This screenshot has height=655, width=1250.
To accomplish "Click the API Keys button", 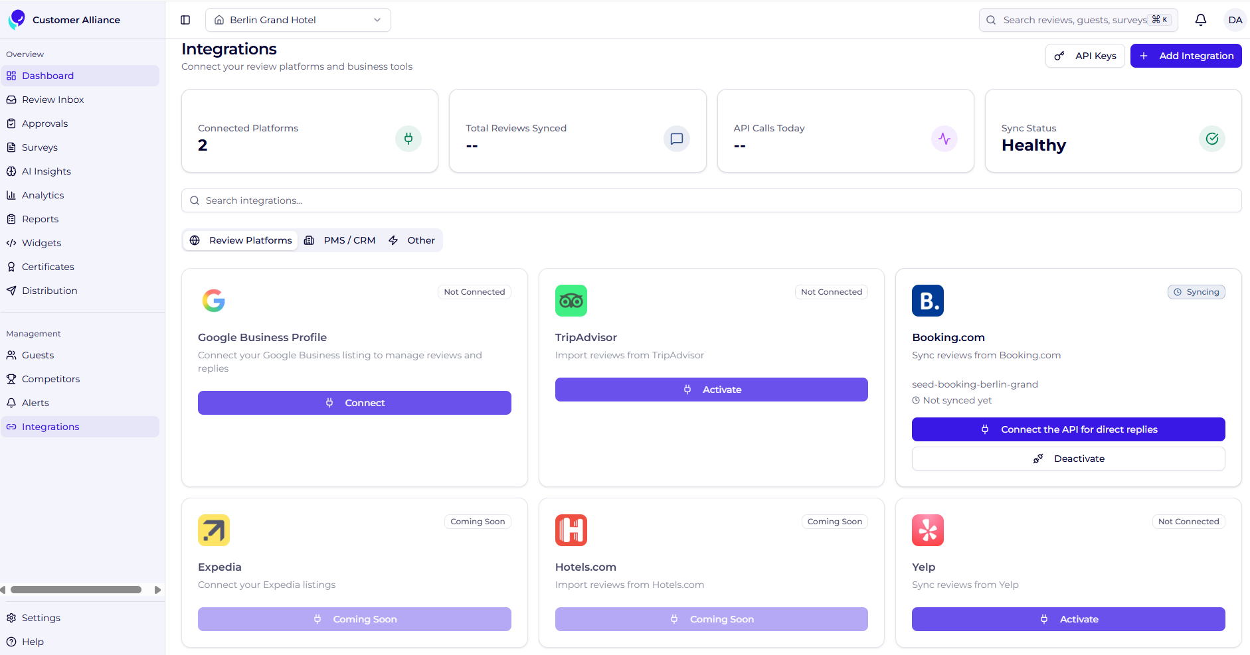I will pyautogui.click(x=1085, y=56).
